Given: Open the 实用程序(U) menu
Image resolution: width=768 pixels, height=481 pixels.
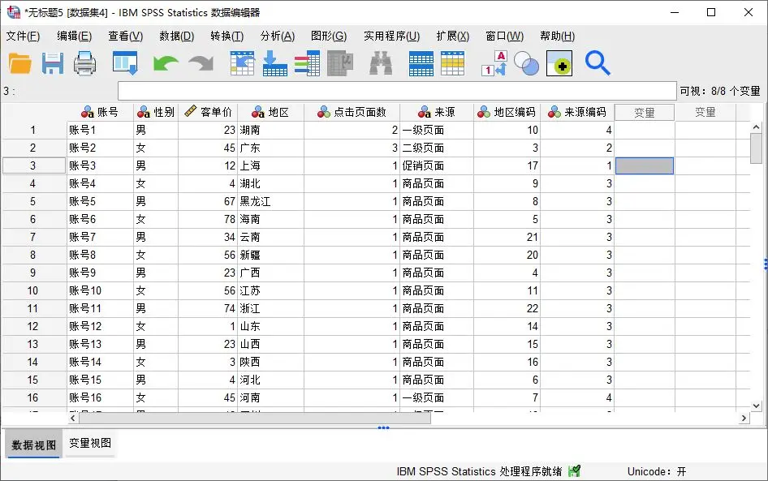Looking at the screenshot, I should point(391,37).
